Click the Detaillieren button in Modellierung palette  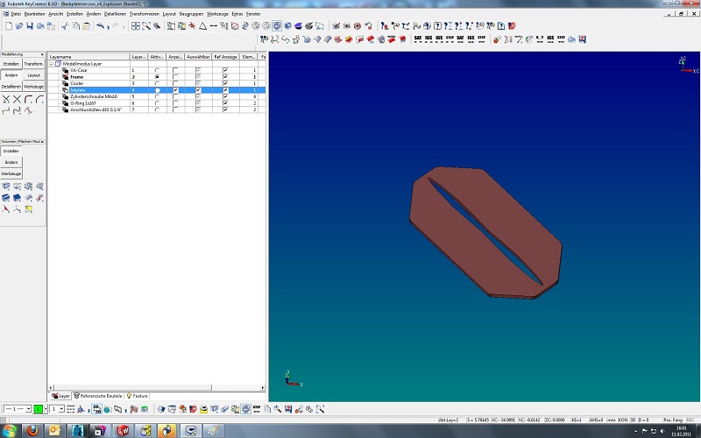(11, 86)
